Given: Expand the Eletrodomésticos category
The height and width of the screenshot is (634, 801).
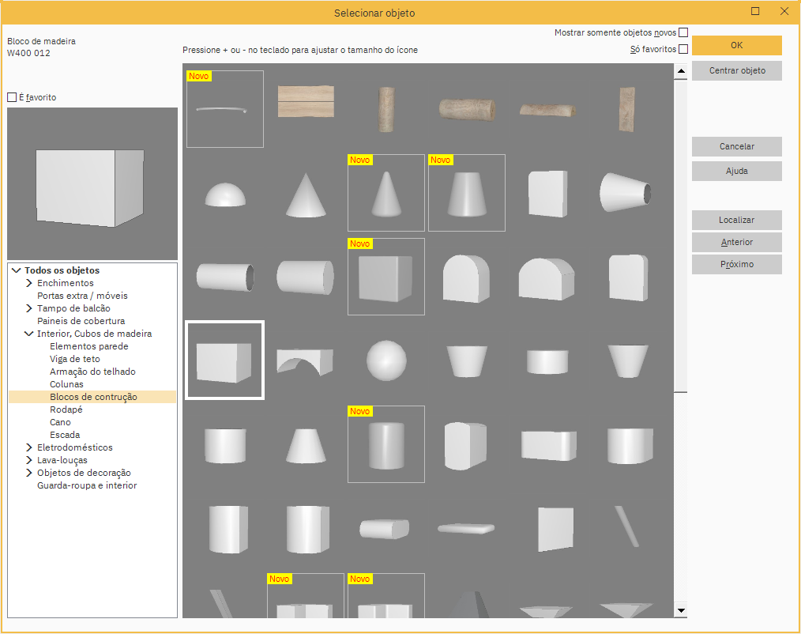Looking at the screenshot, I should coord(29,447).
